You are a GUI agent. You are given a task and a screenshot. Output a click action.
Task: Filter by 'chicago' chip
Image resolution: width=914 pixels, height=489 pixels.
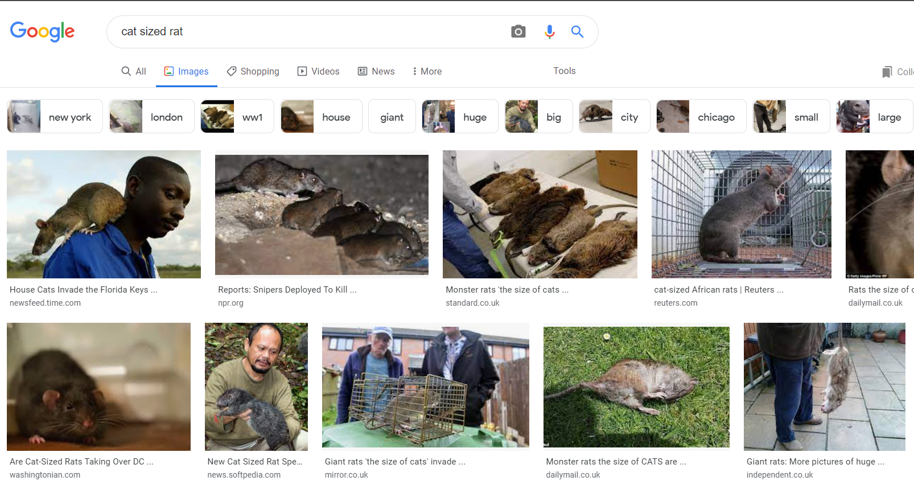[x=701, y=117]
